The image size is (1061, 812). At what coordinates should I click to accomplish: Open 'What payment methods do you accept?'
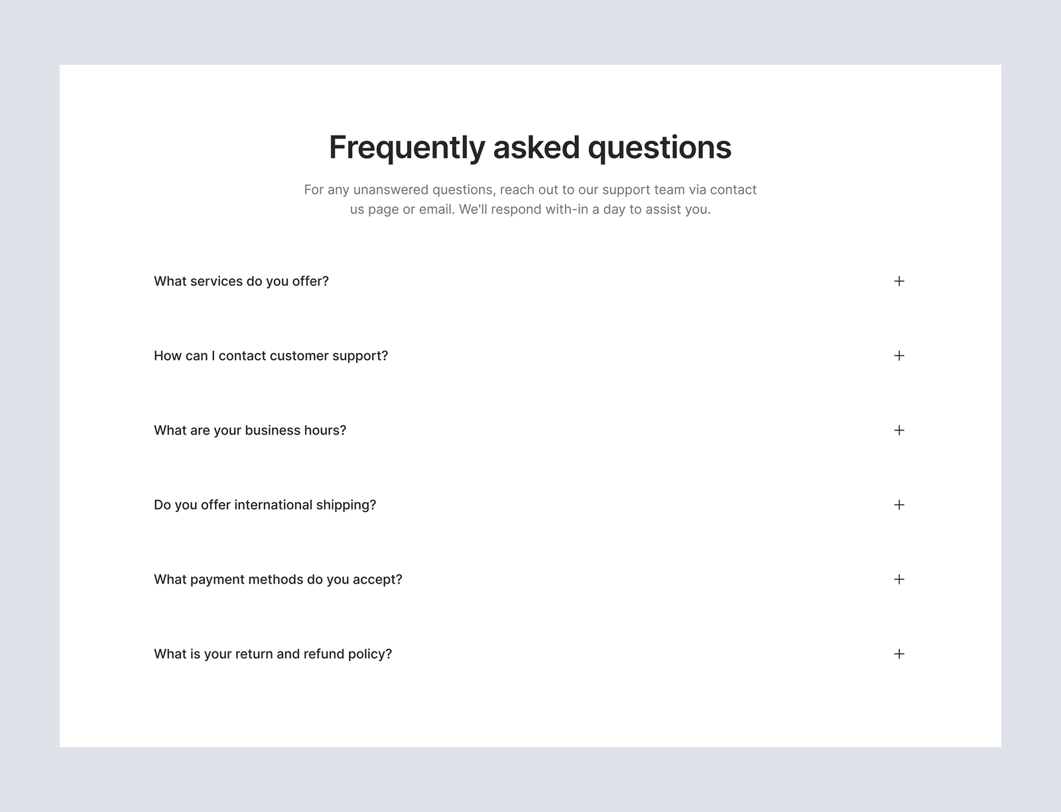pos(278,579)
